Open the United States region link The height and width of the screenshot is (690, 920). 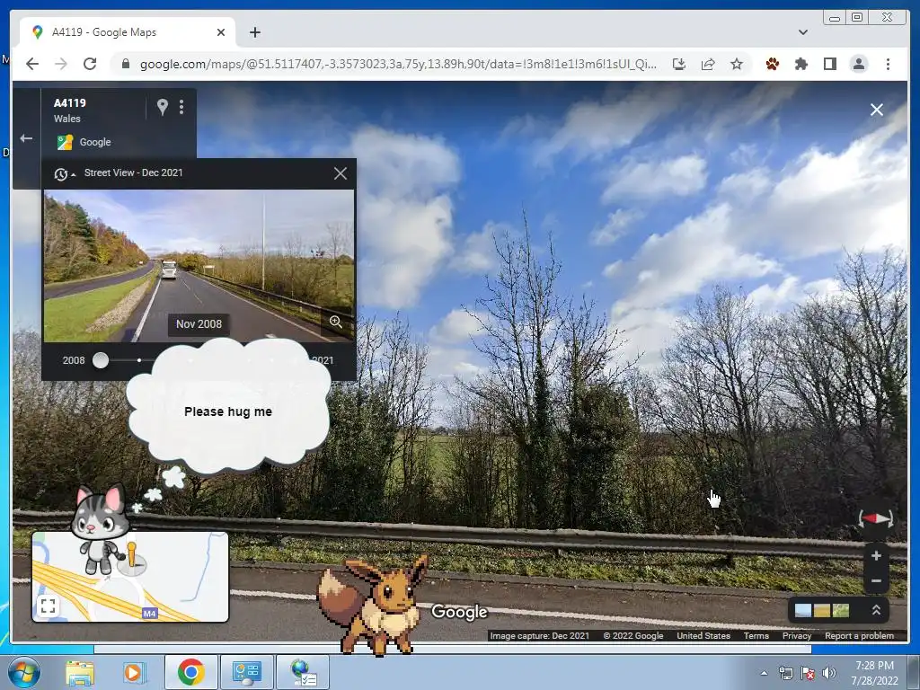tap(703, 635)
